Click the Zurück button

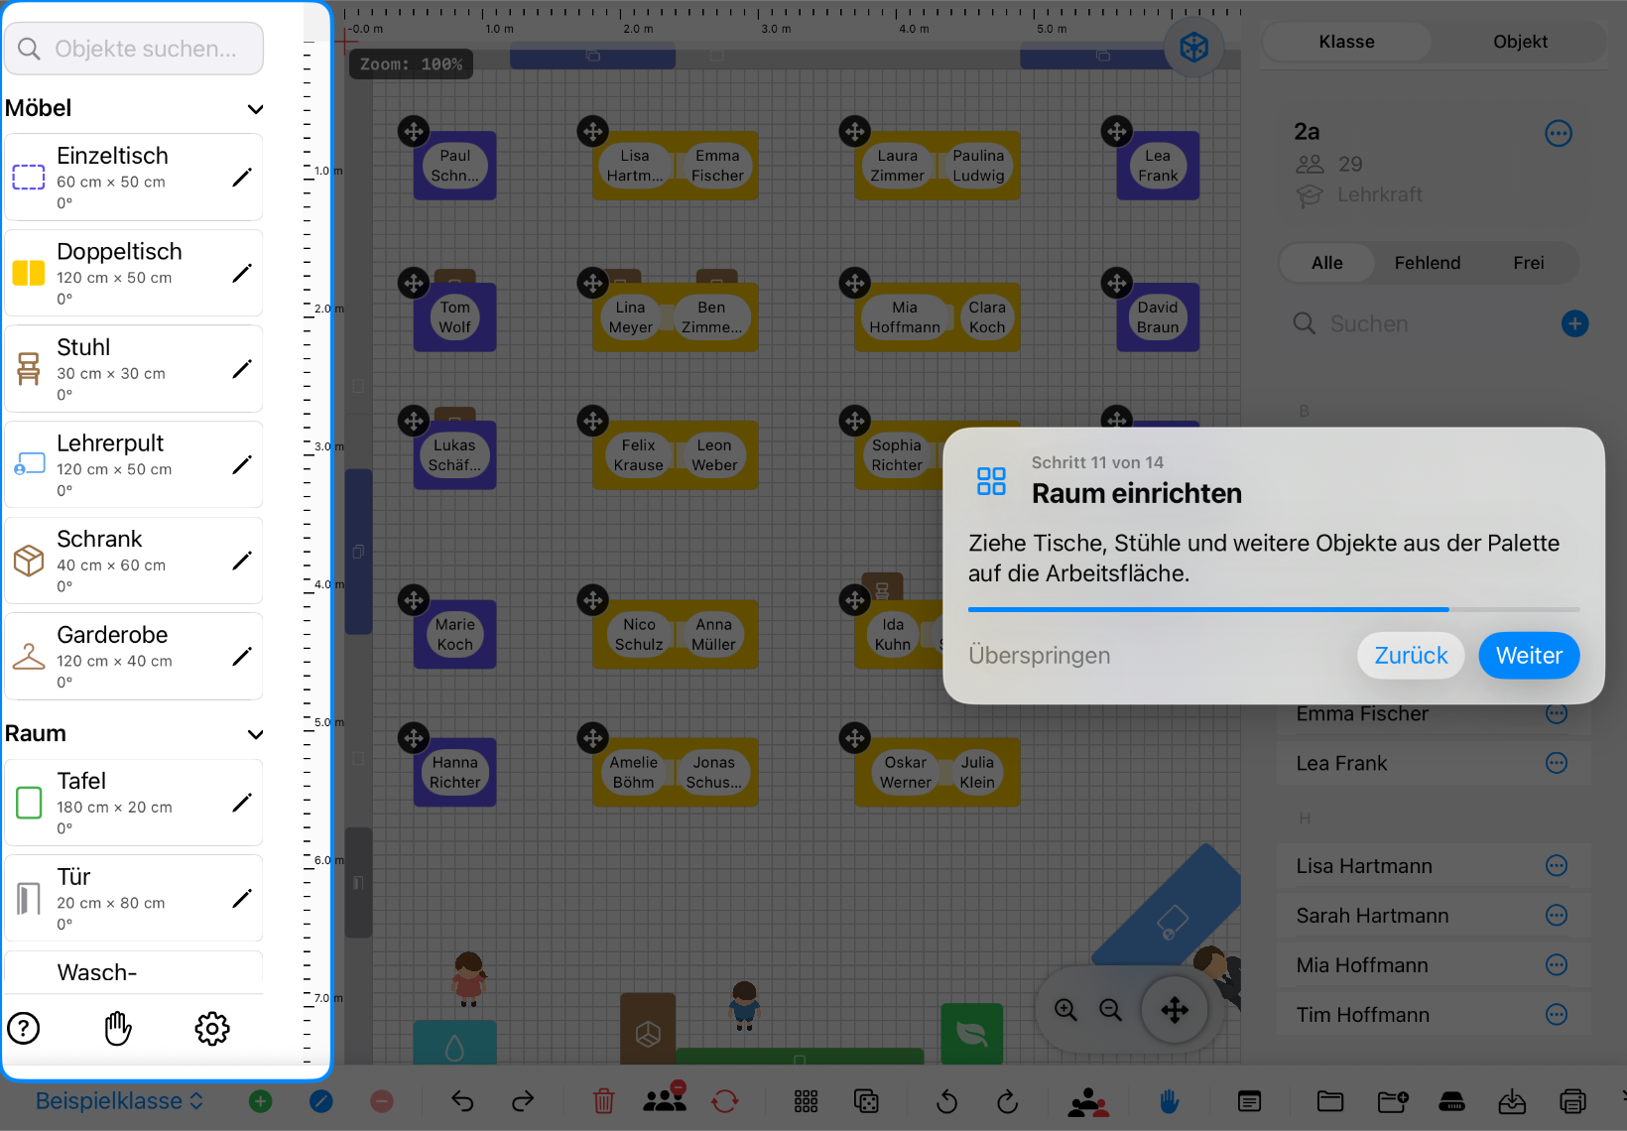[x=1411, y=656]
